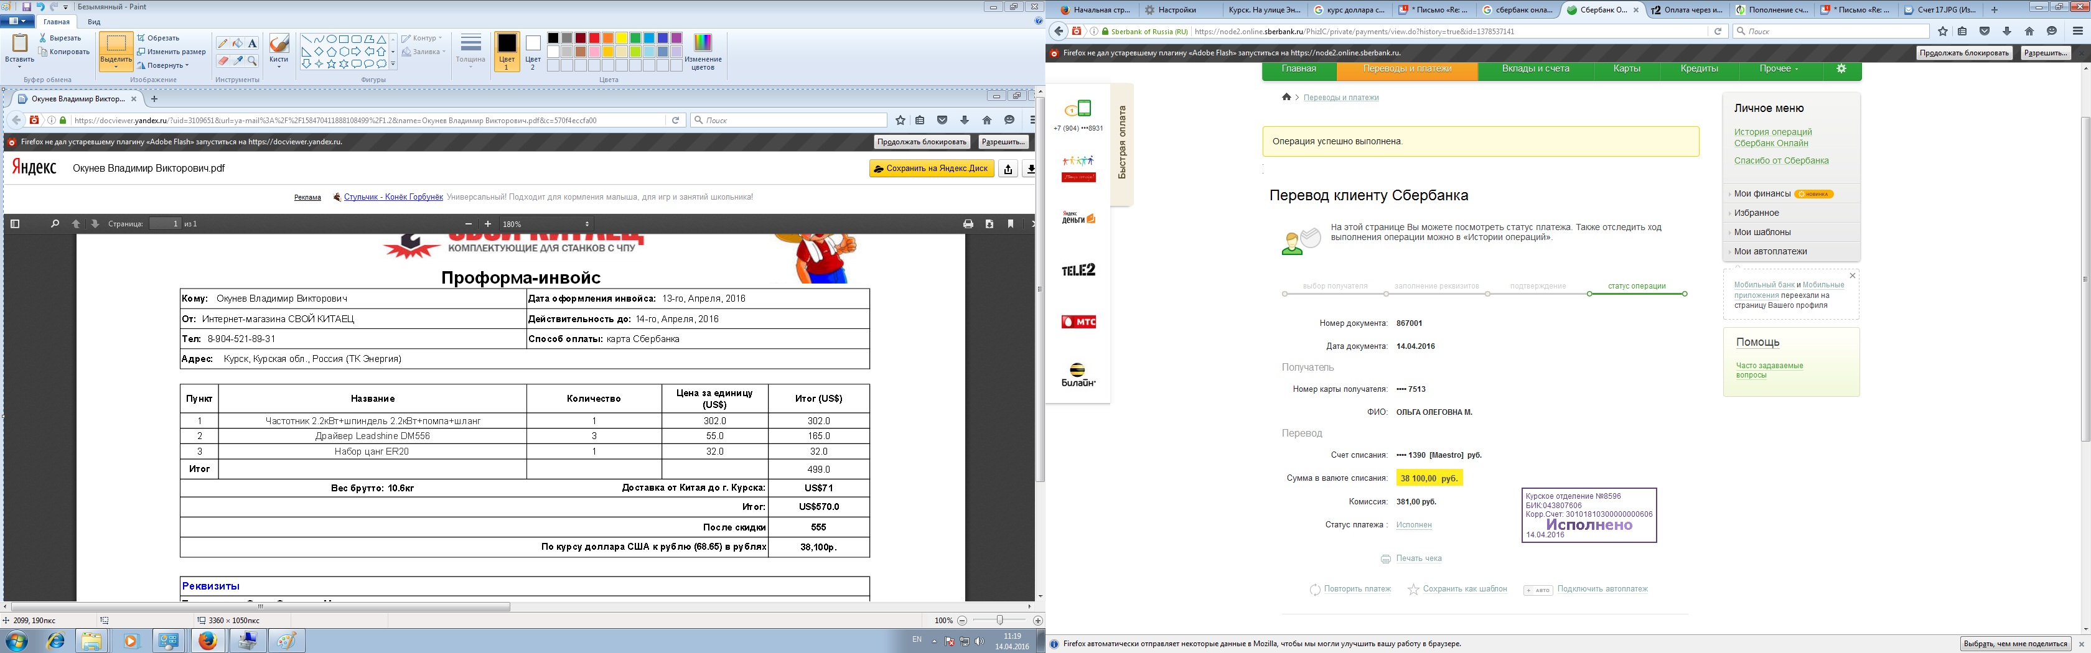Image resolution: width=2091 pixels, height=653 pixels.
Task: Open Изменить размер in Paint ribbon
Action: (x=171, y=52)
